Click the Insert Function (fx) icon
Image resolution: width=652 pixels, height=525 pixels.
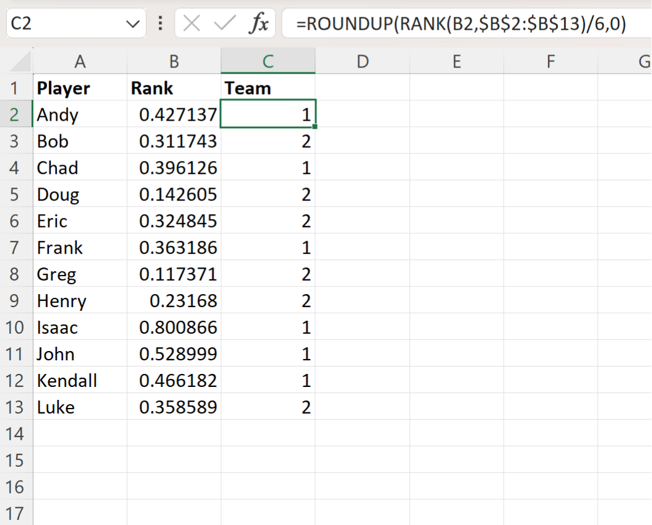(258, 23)
